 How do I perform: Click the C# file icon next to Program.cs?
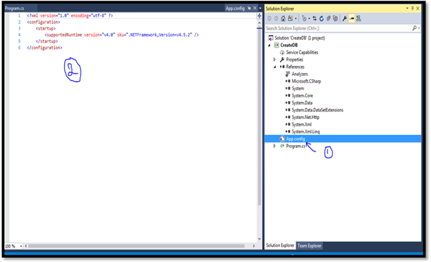click(x=282, y=146)
